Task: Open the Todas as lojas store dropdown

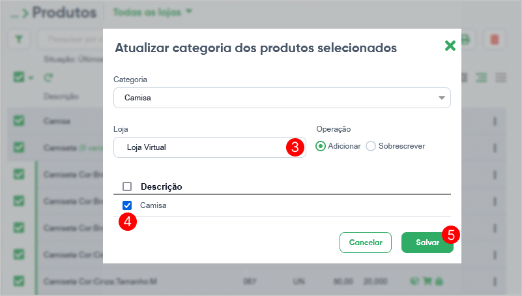Action: pos(152,12)
